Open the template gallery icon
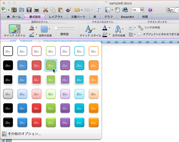 14,10
